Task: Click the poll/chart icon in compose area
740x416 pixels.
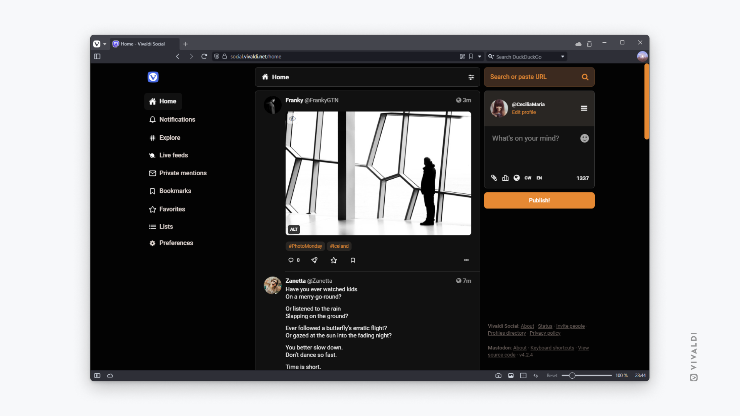Action: pos(505,178)
